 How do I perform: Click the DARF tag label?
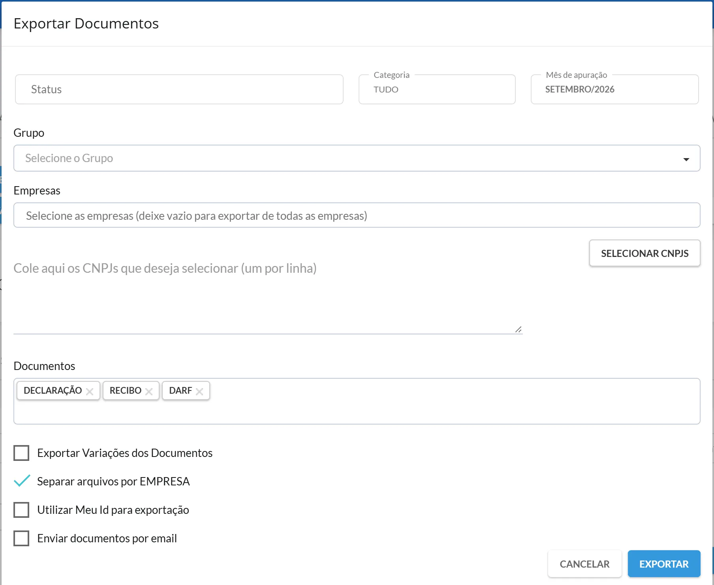pyautogui.click(x=180, y=391)
